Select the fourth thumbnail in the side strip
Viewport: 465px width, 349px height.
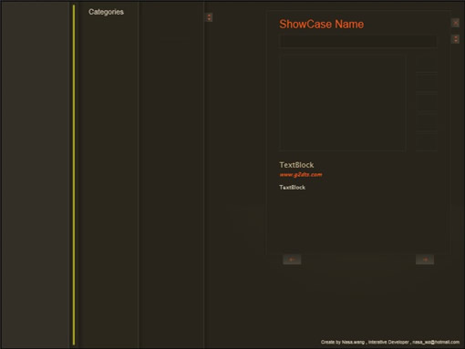(427, 122)
